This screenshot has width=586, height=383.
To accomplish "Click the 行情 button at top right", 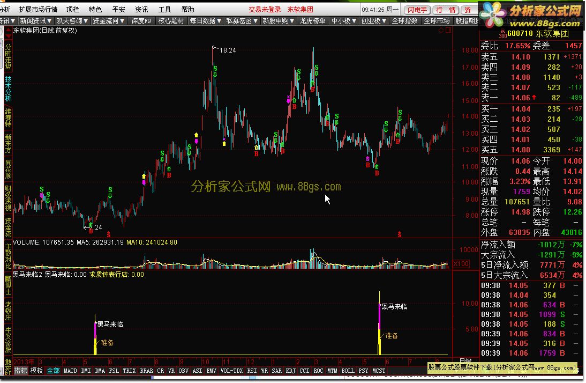I will (x=446, y=10).
